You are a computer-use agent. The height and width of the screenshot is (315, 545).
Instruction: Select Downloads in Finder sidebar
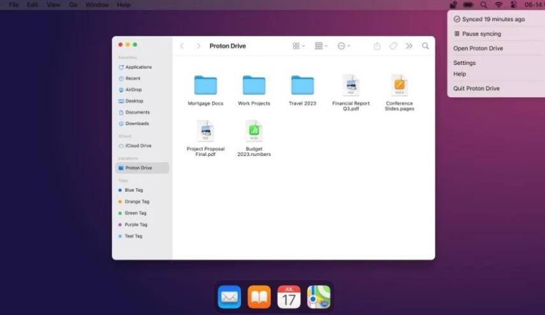coord(136,123)
